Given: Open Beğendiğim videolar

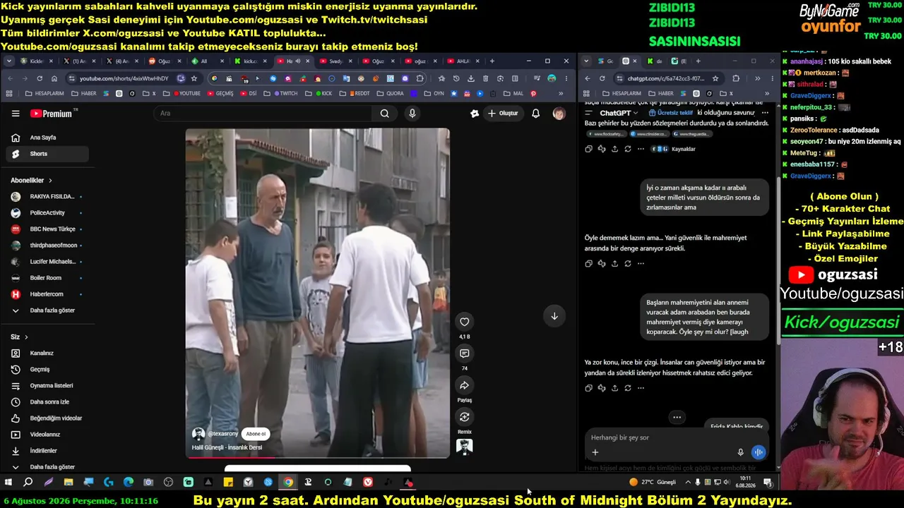Looking at the screenshot, I should [x=48, y=418].
